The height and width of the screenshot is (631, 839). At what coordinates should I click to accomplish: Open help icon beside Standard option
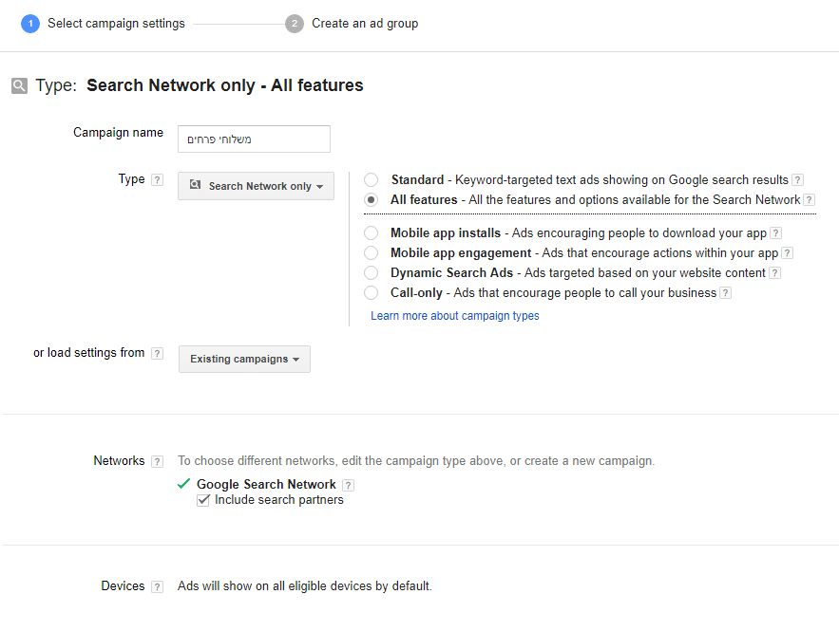(x=797, y=180)
